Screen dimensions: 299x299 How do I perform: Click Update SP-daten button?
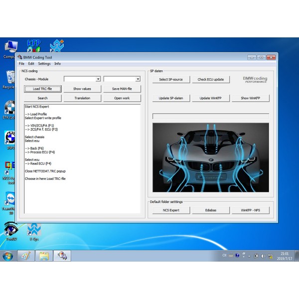[171, 98]
